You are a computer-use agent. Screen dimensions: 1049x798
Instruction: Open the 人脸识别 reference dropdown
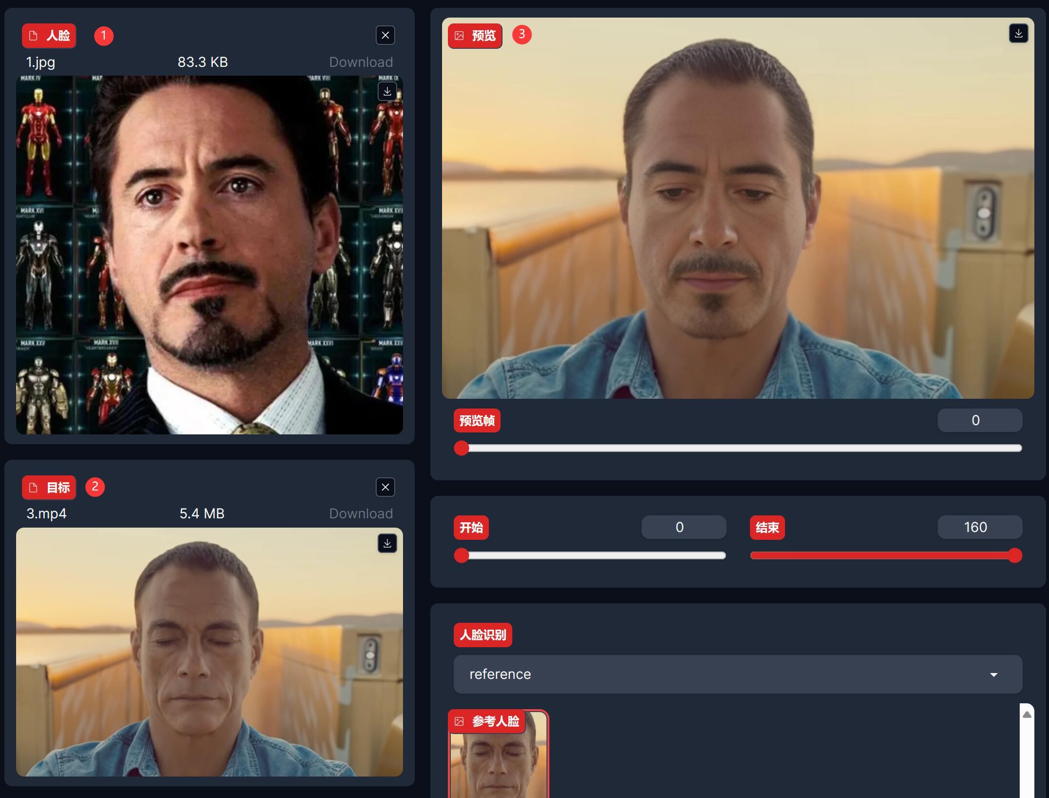[738, 674]
